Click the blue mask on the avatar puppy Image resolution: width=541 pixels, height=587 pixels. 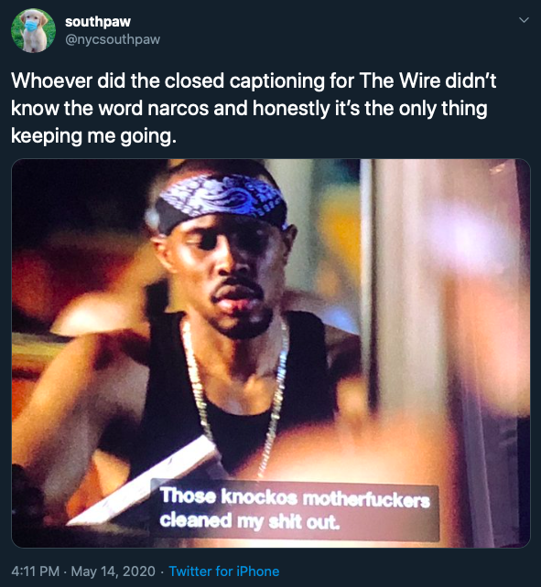[31, 26]
